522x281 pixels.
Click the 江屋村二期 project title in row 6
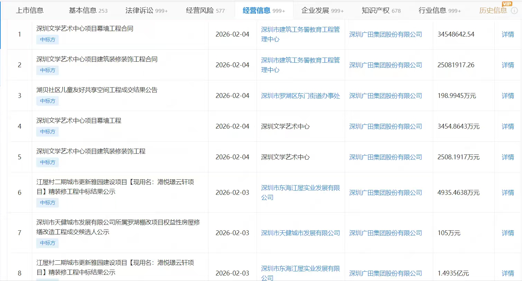click(x=115, y=187)
